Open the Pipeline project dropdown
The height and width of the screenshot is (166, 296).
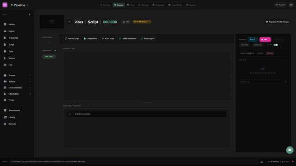point(19,5)
